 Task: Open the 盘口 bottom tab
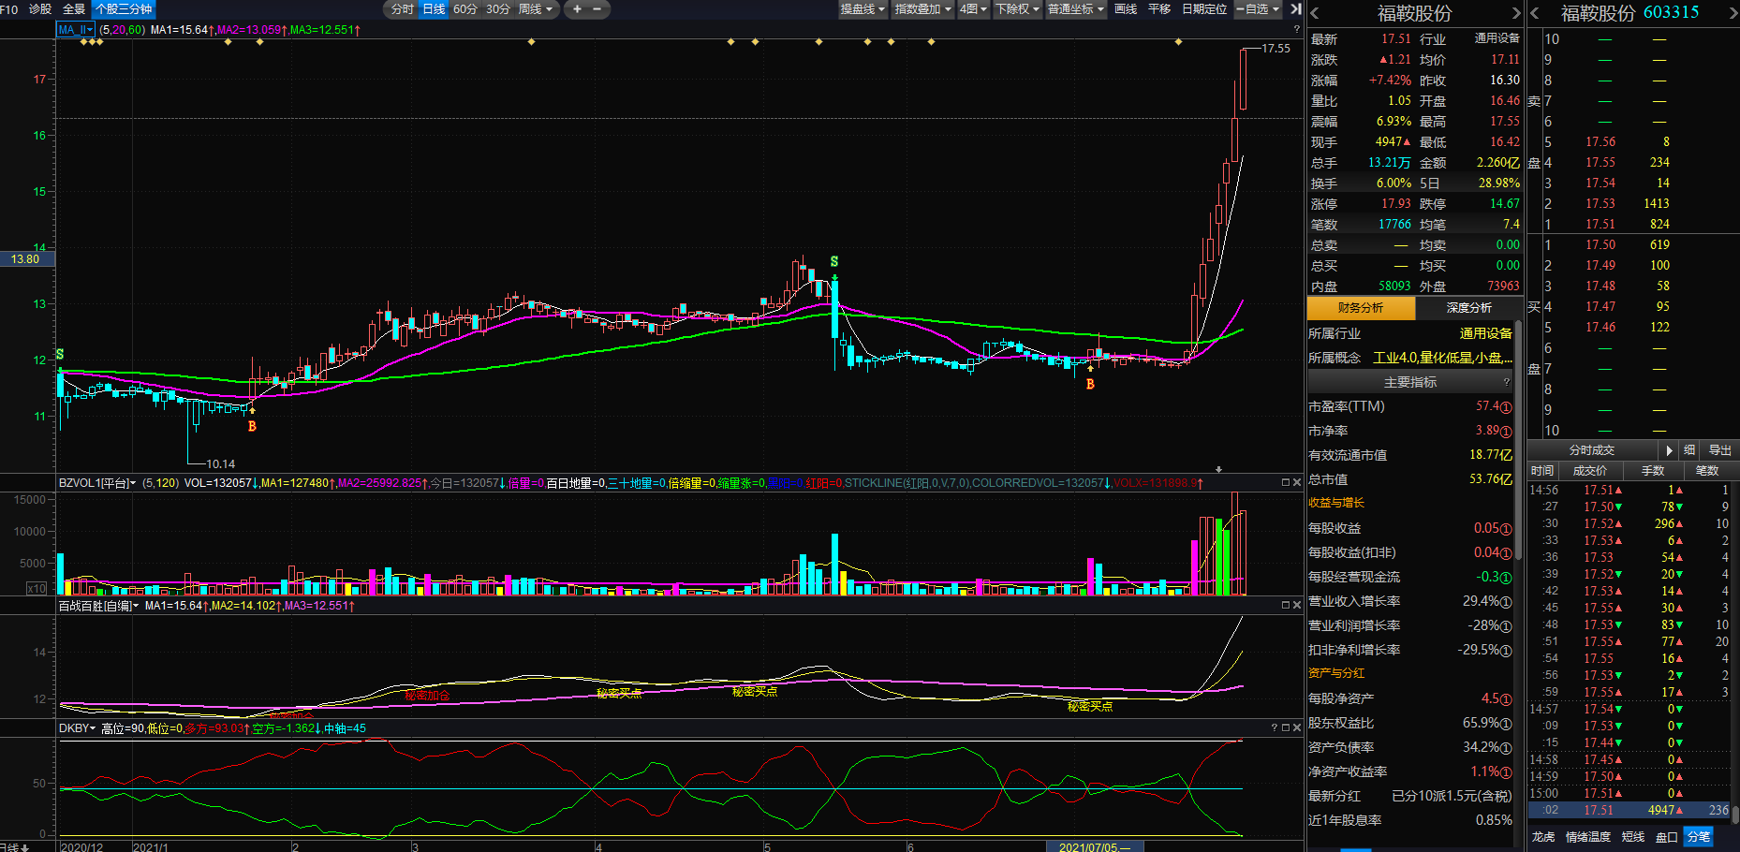(1667, 837)
